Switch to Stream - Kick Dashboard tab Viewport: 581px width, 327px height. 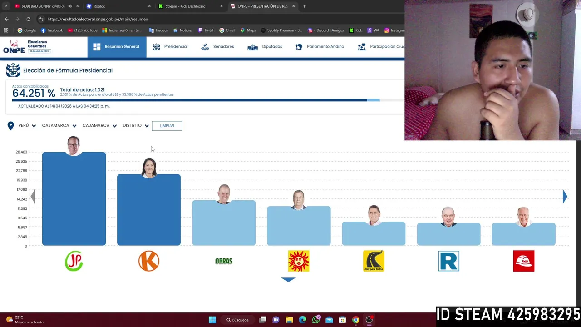coord(190,6)
